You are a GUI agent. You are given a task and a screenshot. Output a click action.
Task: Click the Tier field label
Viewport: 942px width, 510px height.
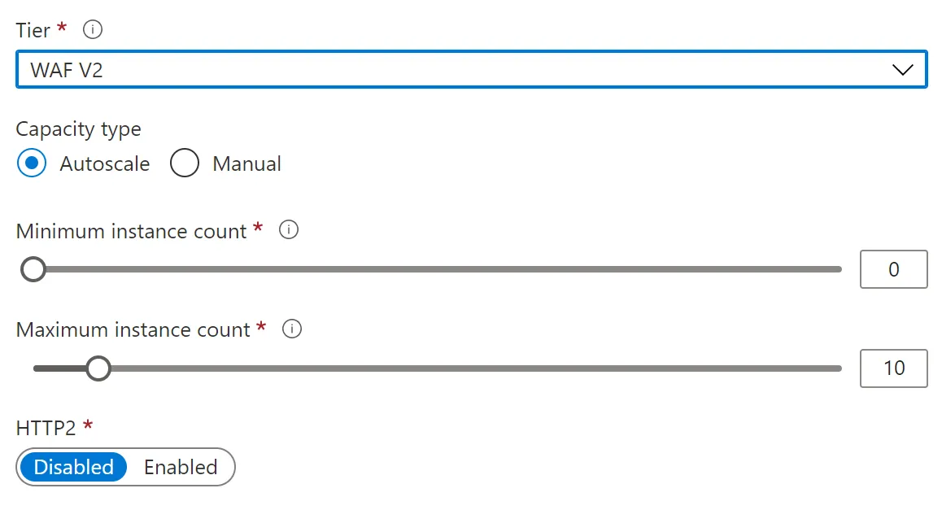(x=33, y=30)
